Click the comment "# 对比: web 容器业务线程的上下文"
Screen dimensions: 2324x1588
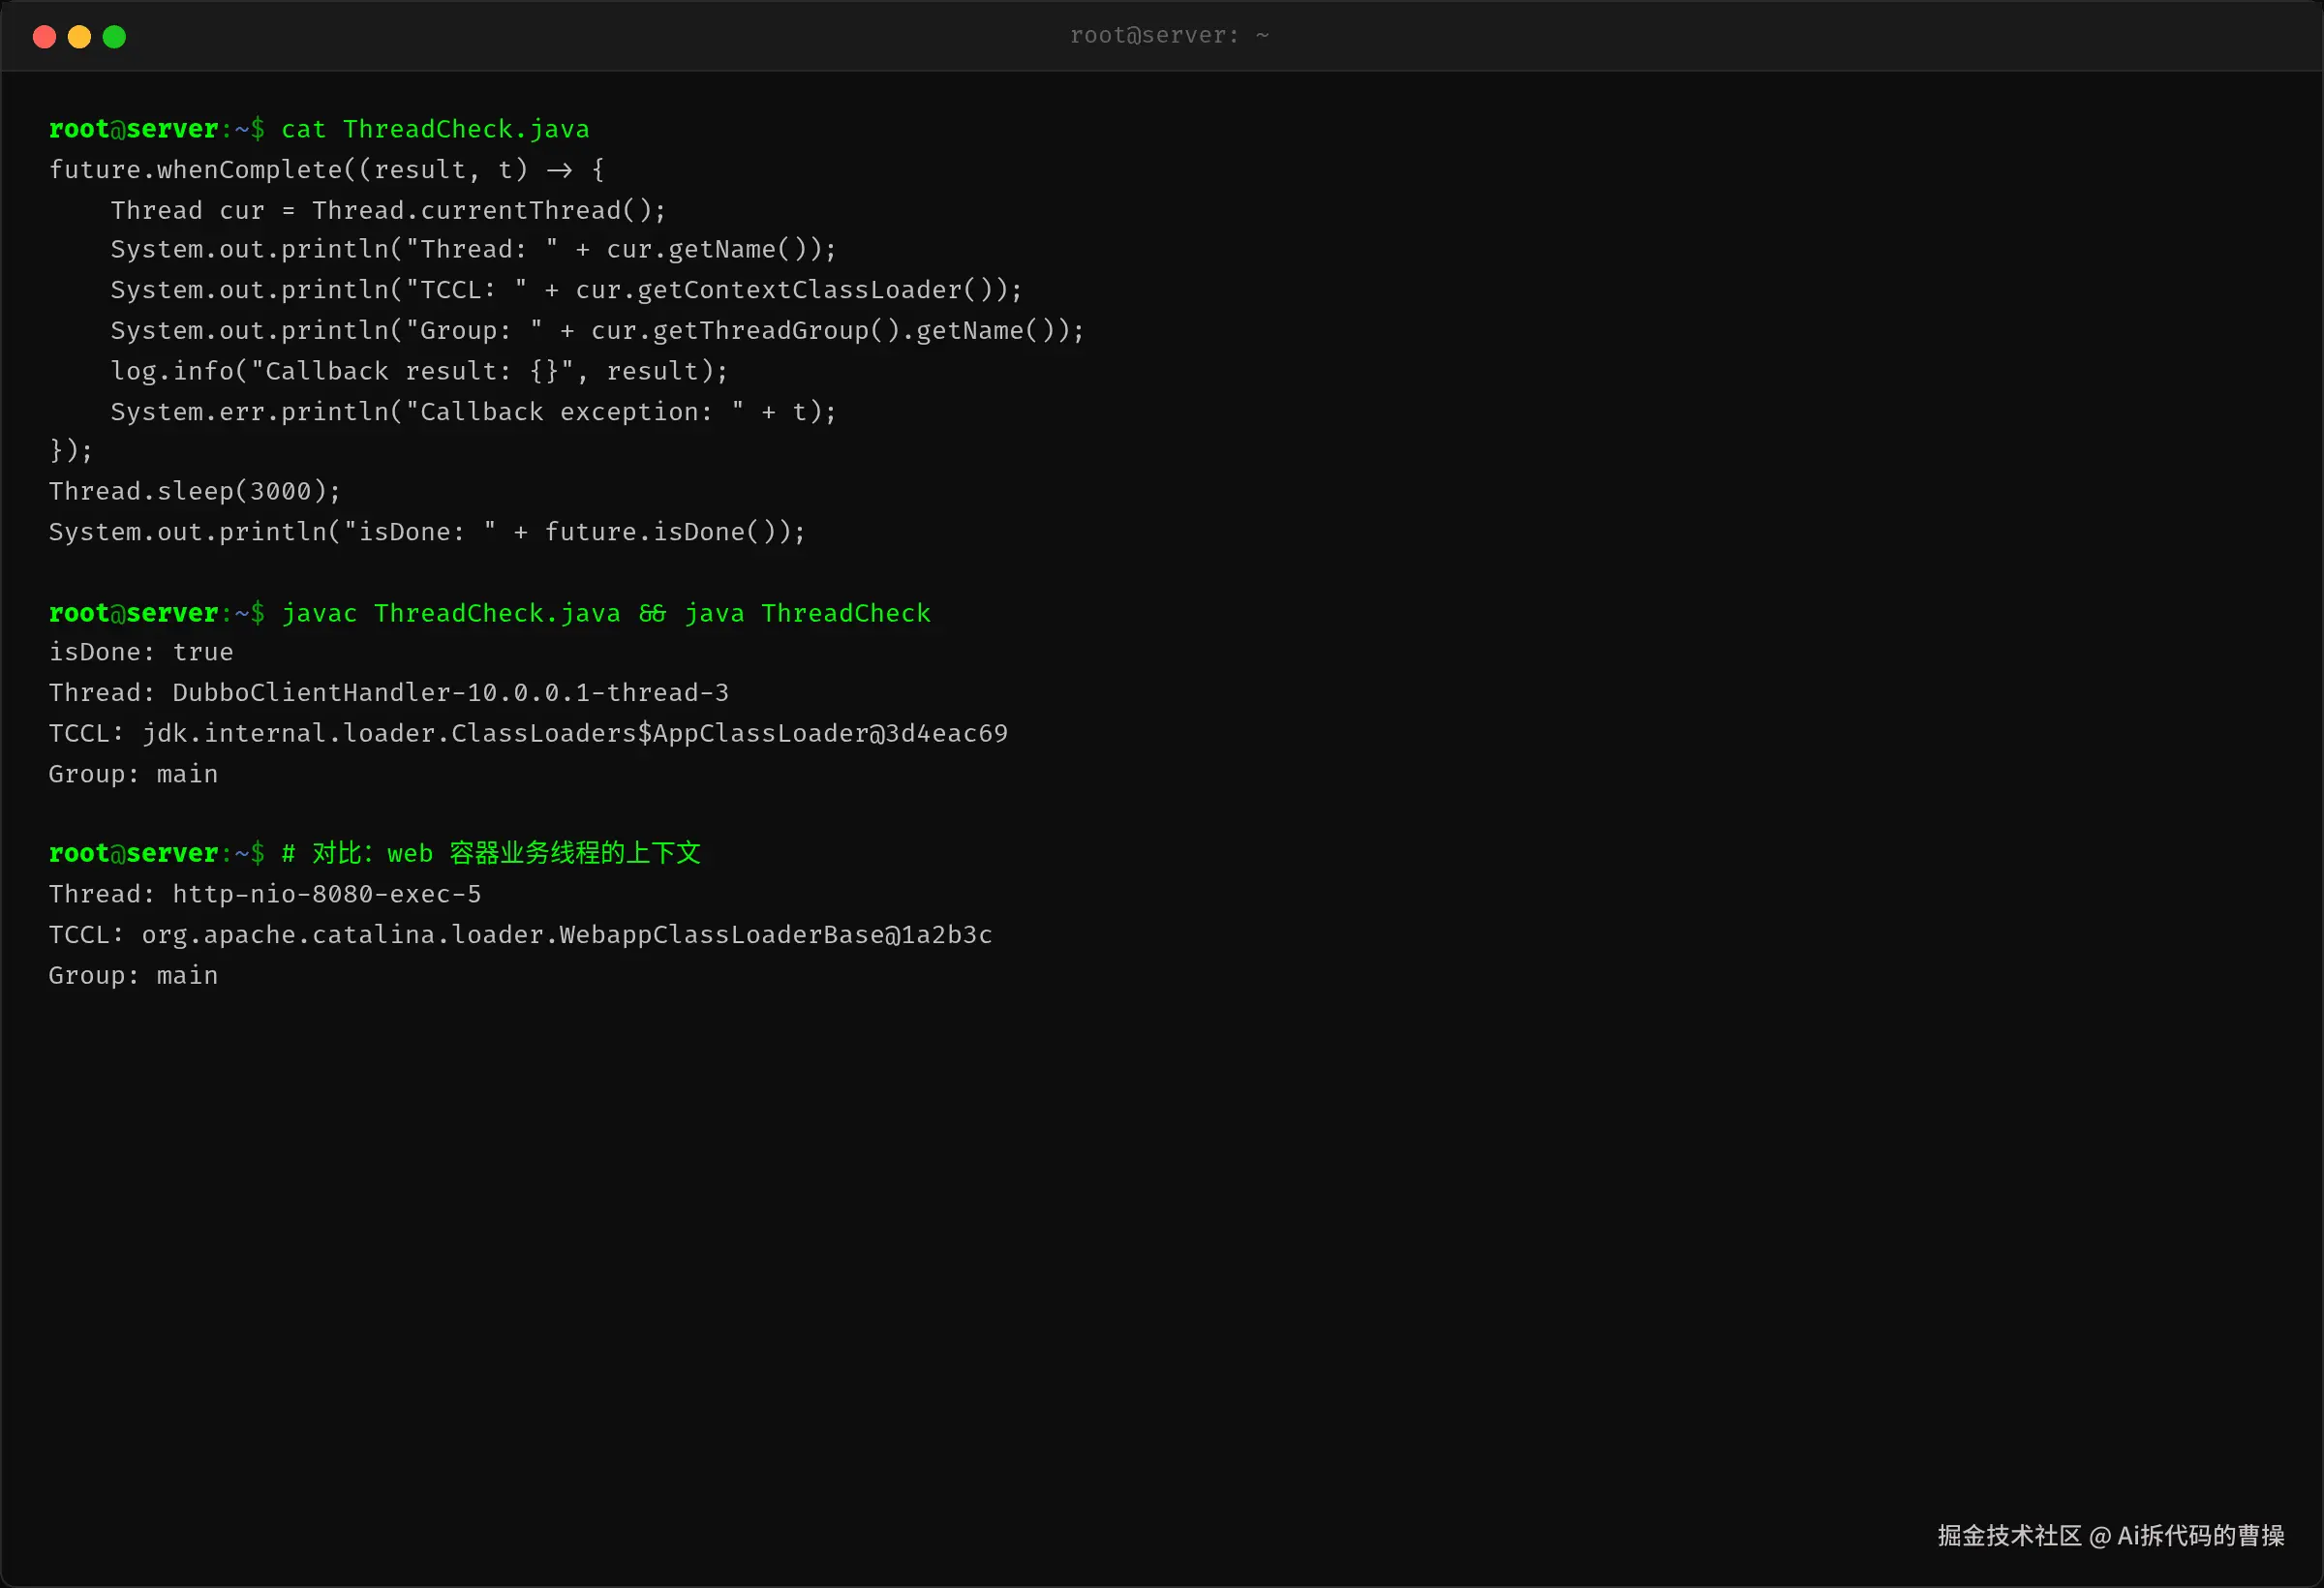pyautogui.click(x=491, y=853)
